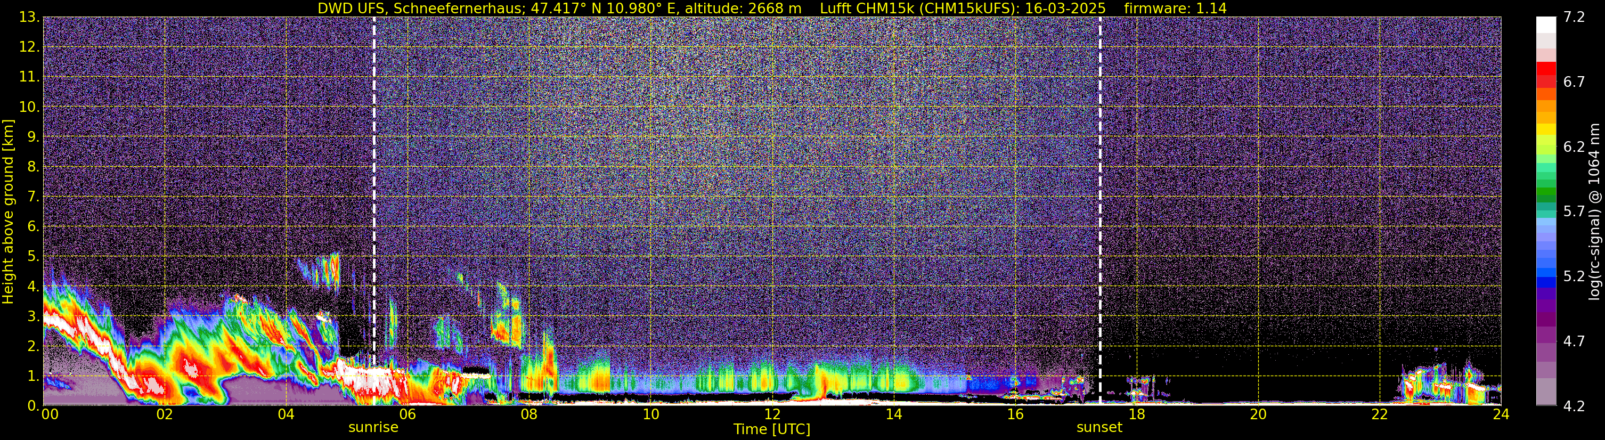Click the time axis tick label 08

[529, 414]
